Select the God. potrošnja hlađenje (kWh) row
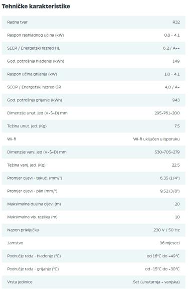 pos(94,61)
